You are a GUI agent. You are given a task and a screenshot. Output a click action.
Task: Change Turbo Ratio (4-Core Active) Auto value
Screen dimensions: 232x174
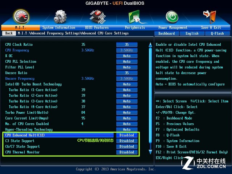(127, 107)
